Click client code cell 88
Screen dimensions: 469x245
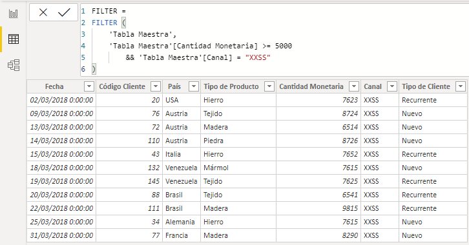[129, 195]
